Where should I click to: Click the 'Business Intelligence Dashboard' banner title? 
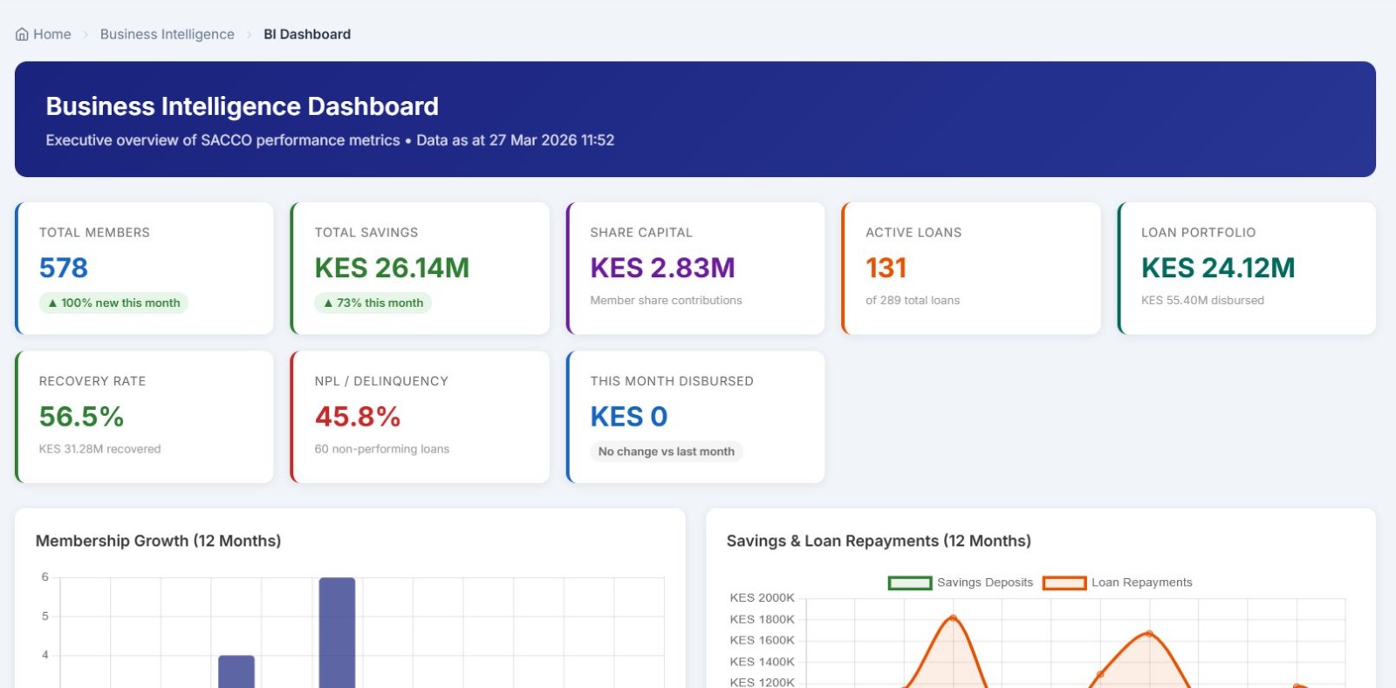pos(243,106)
